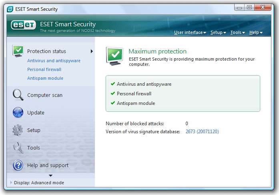The width and height of the screenshot is (279, 195).
Task: Click the ESET logo in header
Action: click(x=23, y=25)
